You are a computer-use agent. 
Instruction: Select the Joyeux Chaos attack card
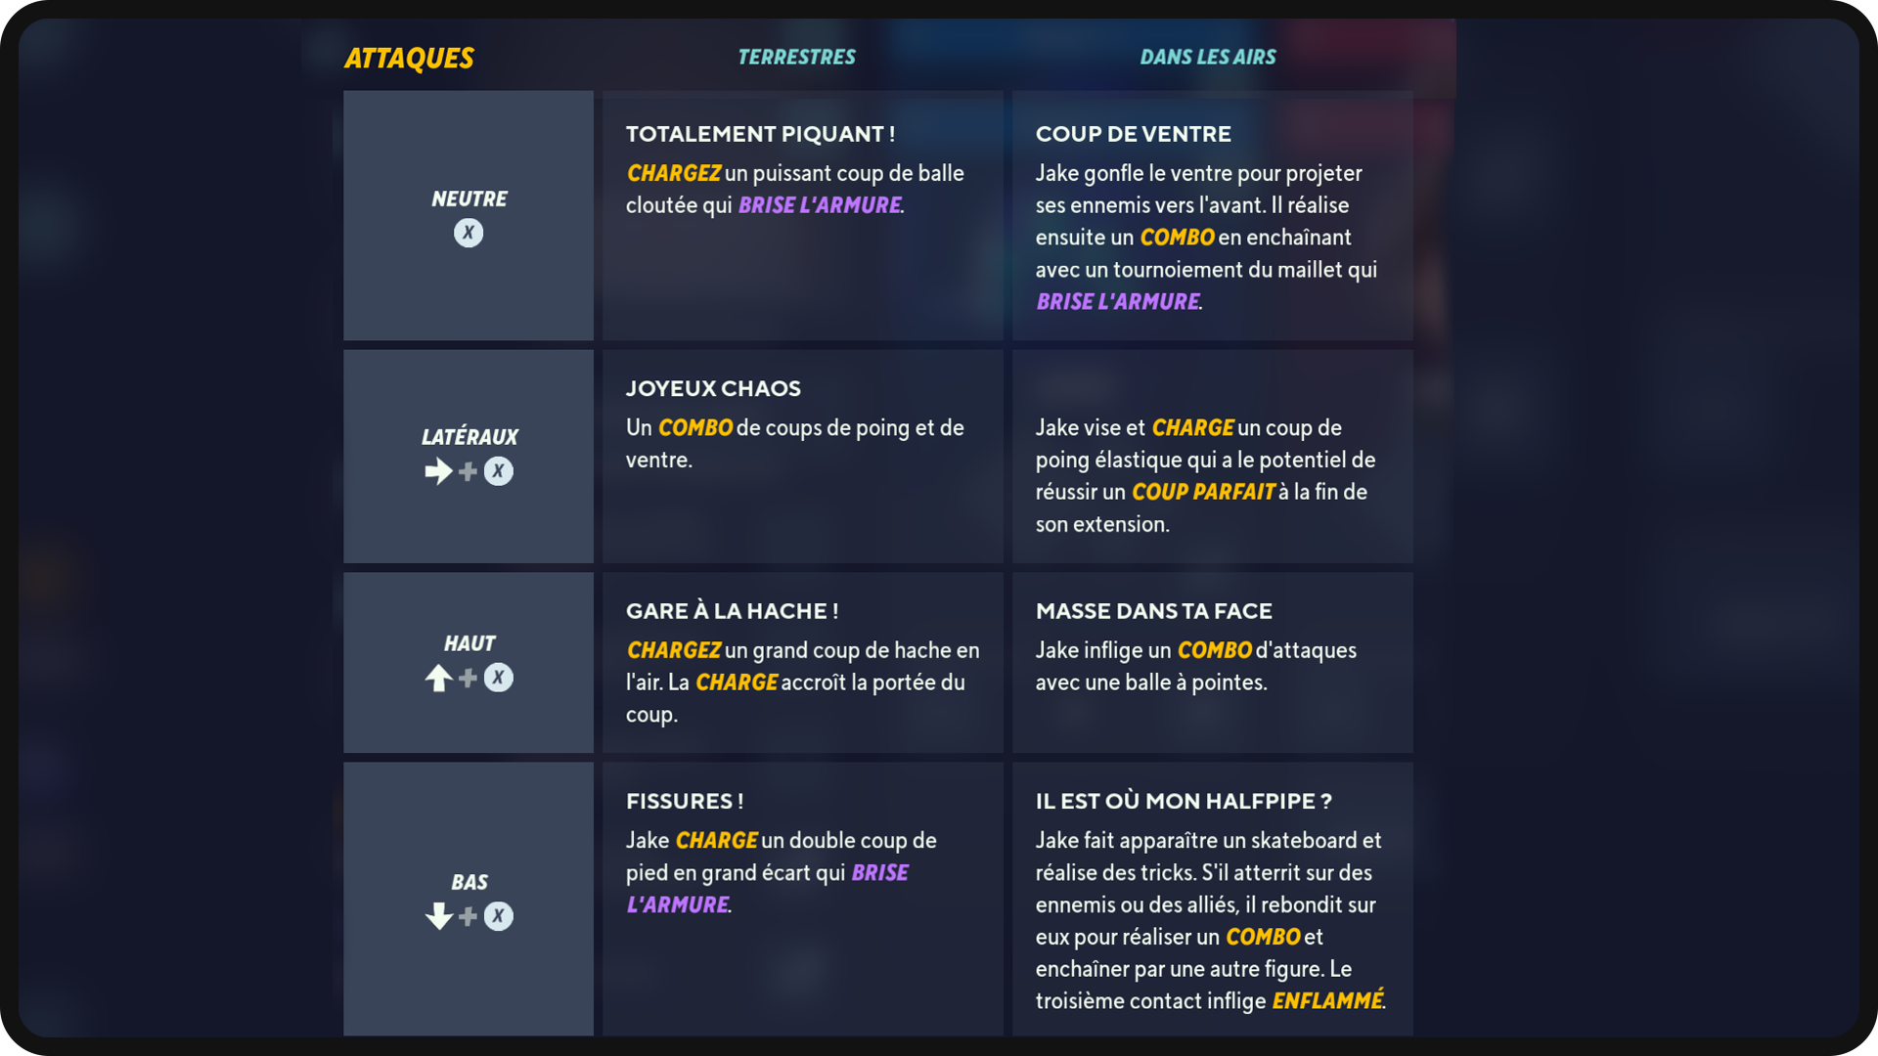pyautogui.click(x=803, y=457)
